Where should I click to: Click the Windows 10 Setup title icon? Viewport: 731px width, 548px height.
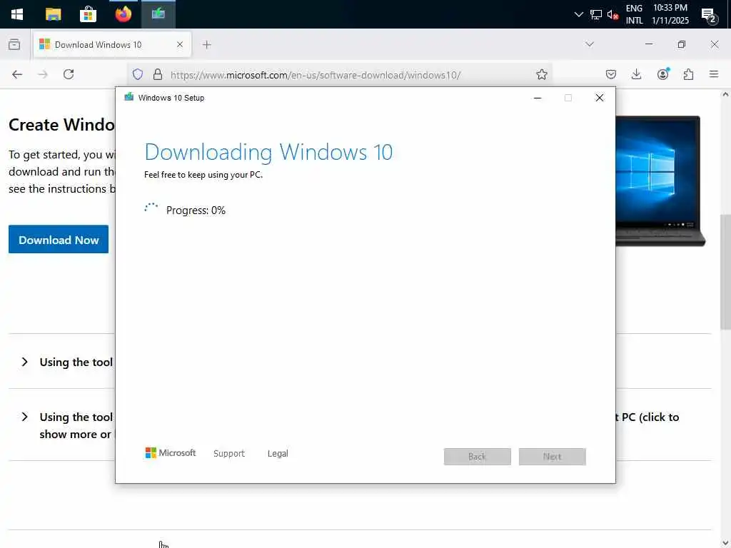pos(129,97)
